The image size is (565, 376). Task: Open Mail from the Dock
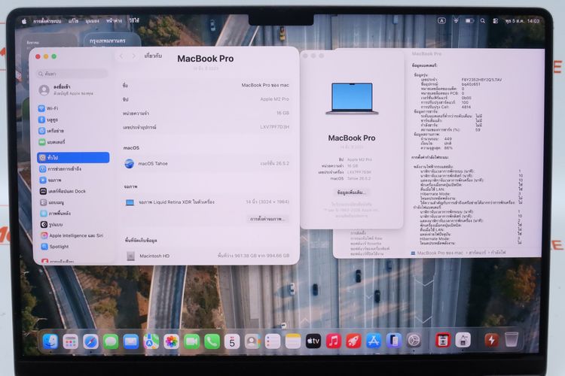131,341
